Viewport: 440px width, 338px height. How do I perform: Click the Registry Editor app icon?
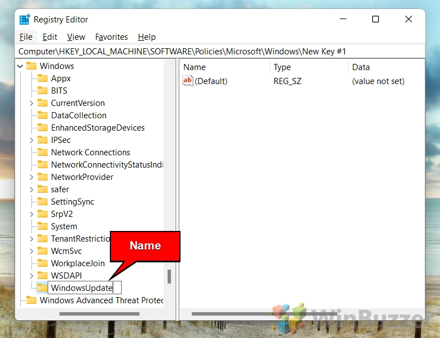(x=25, y=20)
